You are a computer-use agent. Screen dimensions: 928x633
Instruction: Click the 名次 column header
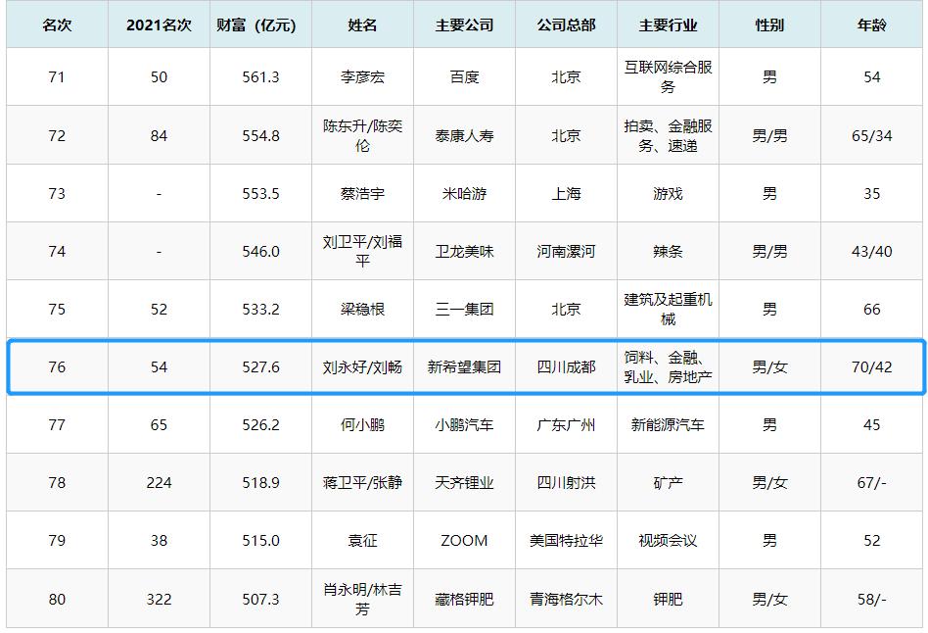(x=57, y=24)
